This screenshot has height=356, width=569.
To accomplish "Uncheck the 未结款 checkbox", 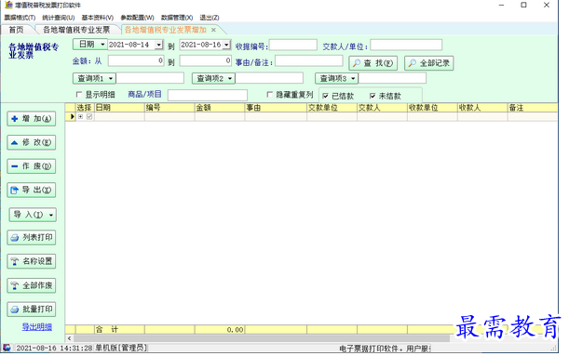I will tap(373, 96).
